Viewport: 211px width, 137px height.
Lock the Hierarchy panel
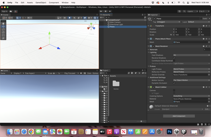(142, 14)
